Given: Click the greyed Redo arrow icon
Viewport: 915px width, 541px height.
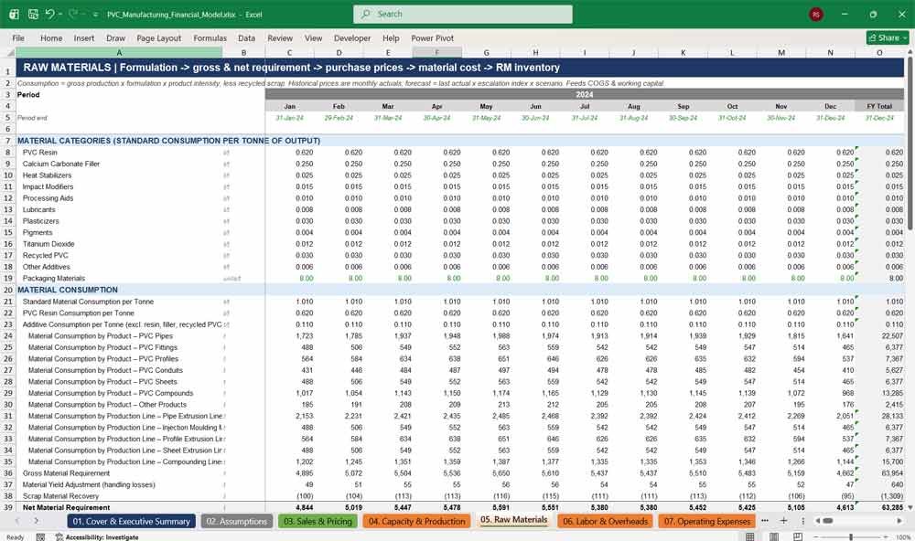Looking at the screenshot, I should (73, 14).
